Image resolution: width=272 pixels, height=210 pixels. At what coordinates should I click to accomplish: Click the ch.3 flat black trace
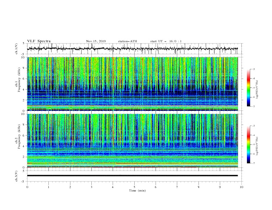pyautogui.click(x=133, y=176)
